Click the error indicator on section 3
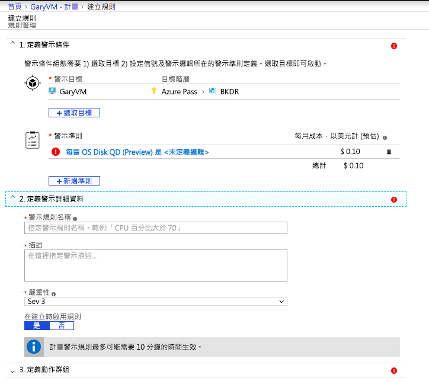Image resolution: width=429 pixels, height=387 pixels. click(x=393, y=370)
